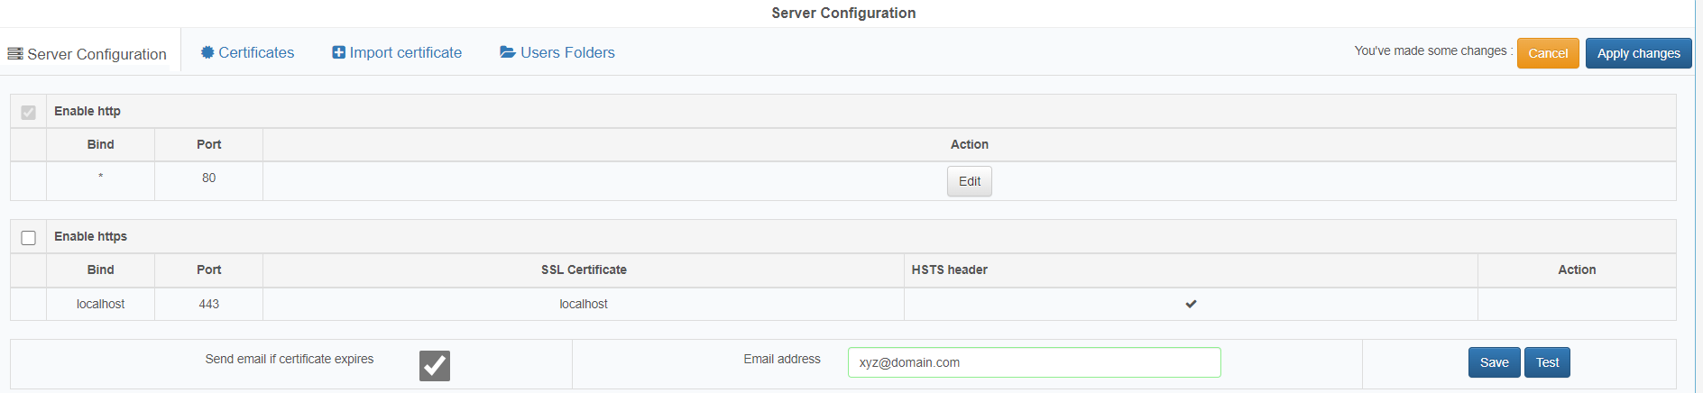Select the https port 443 cell
Image resolution: width=1703 pixels, height=393 pixels.
[x=209, y=304]
